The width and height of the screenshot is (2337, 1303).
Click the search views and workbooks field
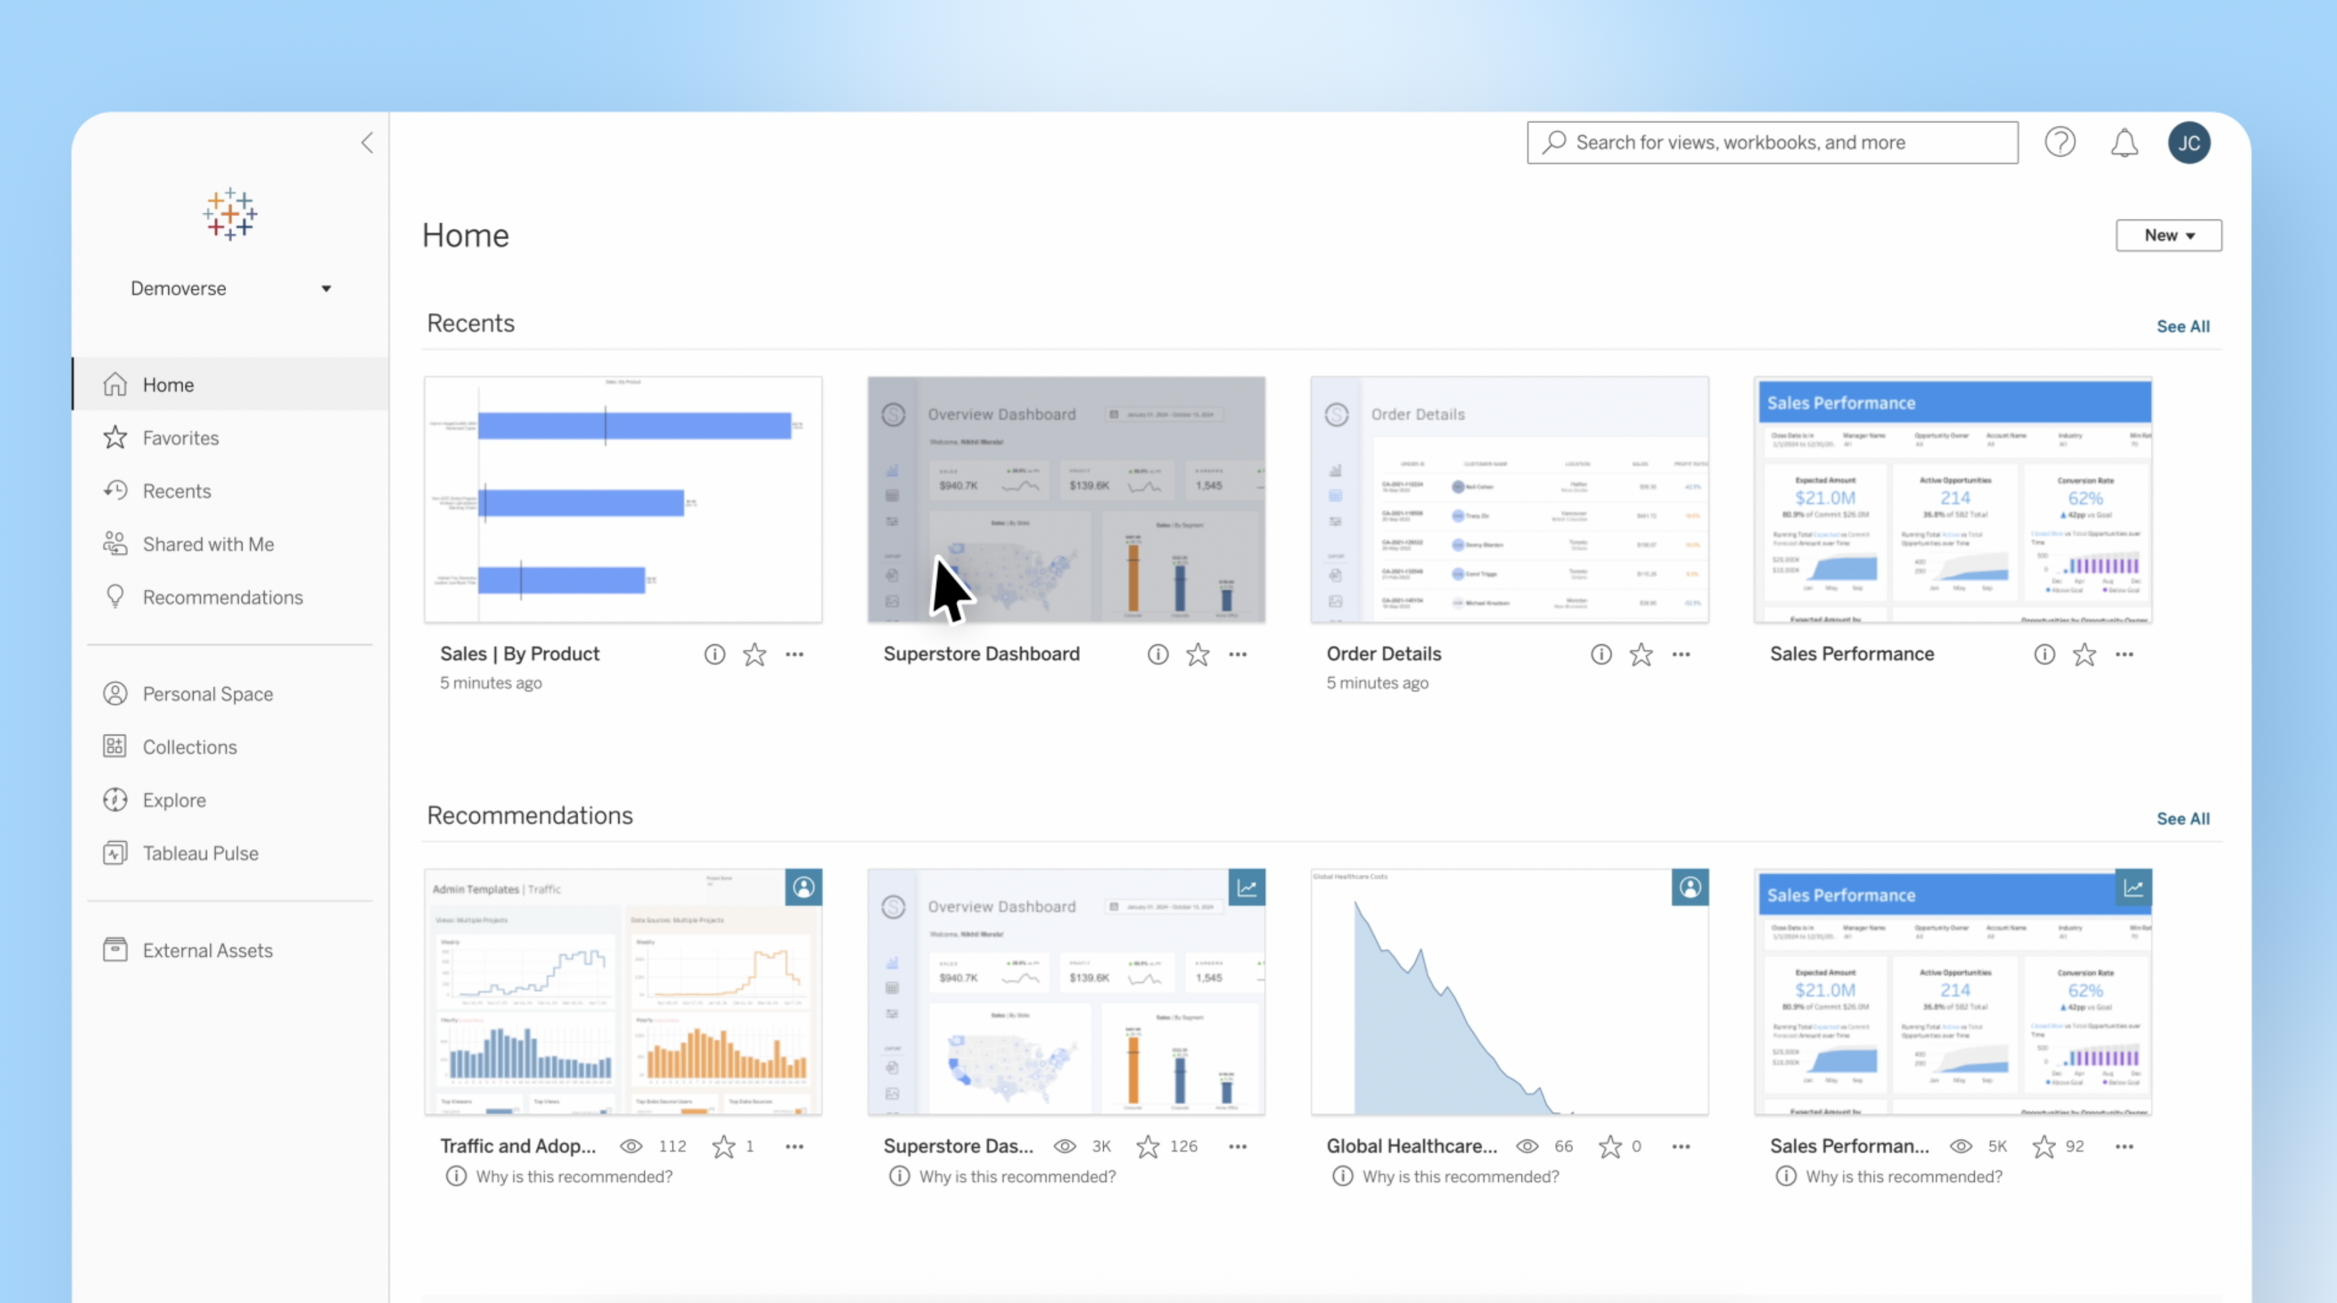click(x=1771, y=142)
